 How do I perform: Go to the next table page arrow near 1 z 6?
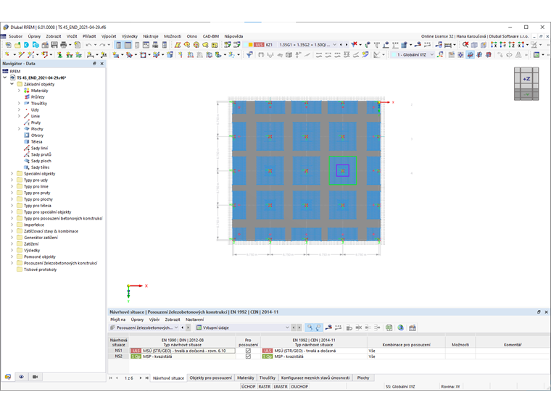click(140, 378)
